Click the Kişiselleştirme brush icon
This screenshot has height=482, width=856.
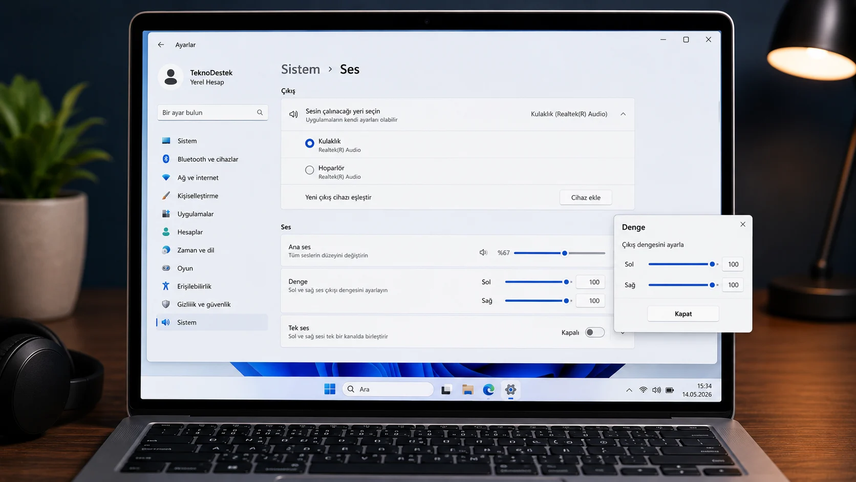tap(166, 196)
